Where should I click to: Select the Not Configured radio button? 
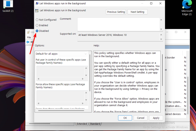click(37, 20)
